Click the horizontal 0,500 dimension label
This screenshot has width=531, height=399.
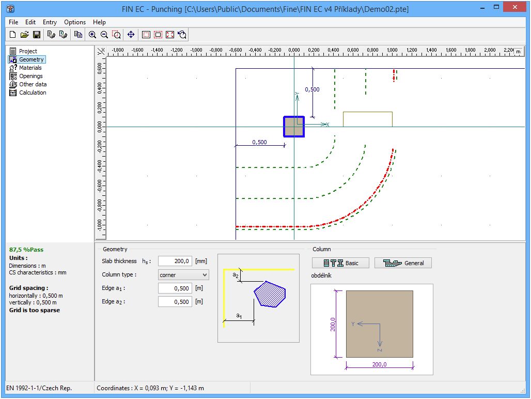click(259, 142)
